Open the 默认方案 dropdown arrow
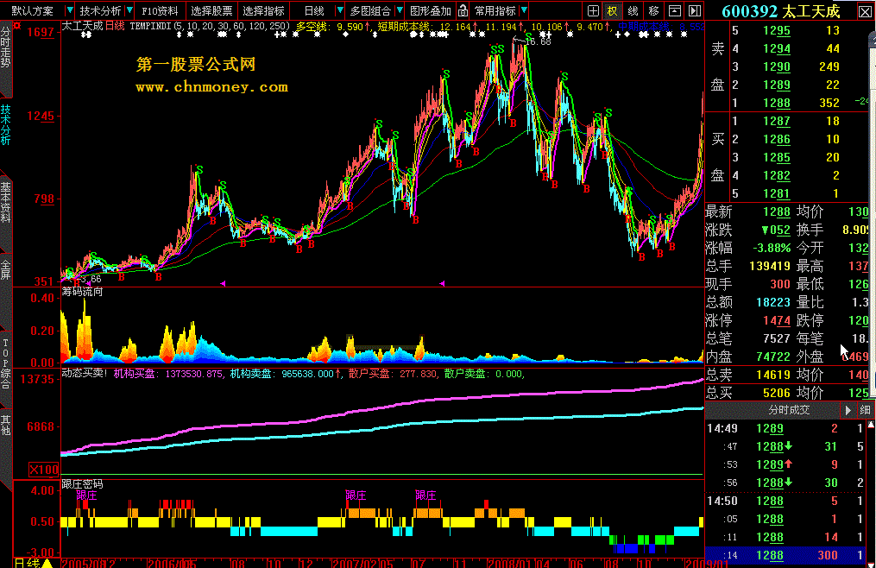The width and height of the screenshot is (876, 568). pos(69,10)
